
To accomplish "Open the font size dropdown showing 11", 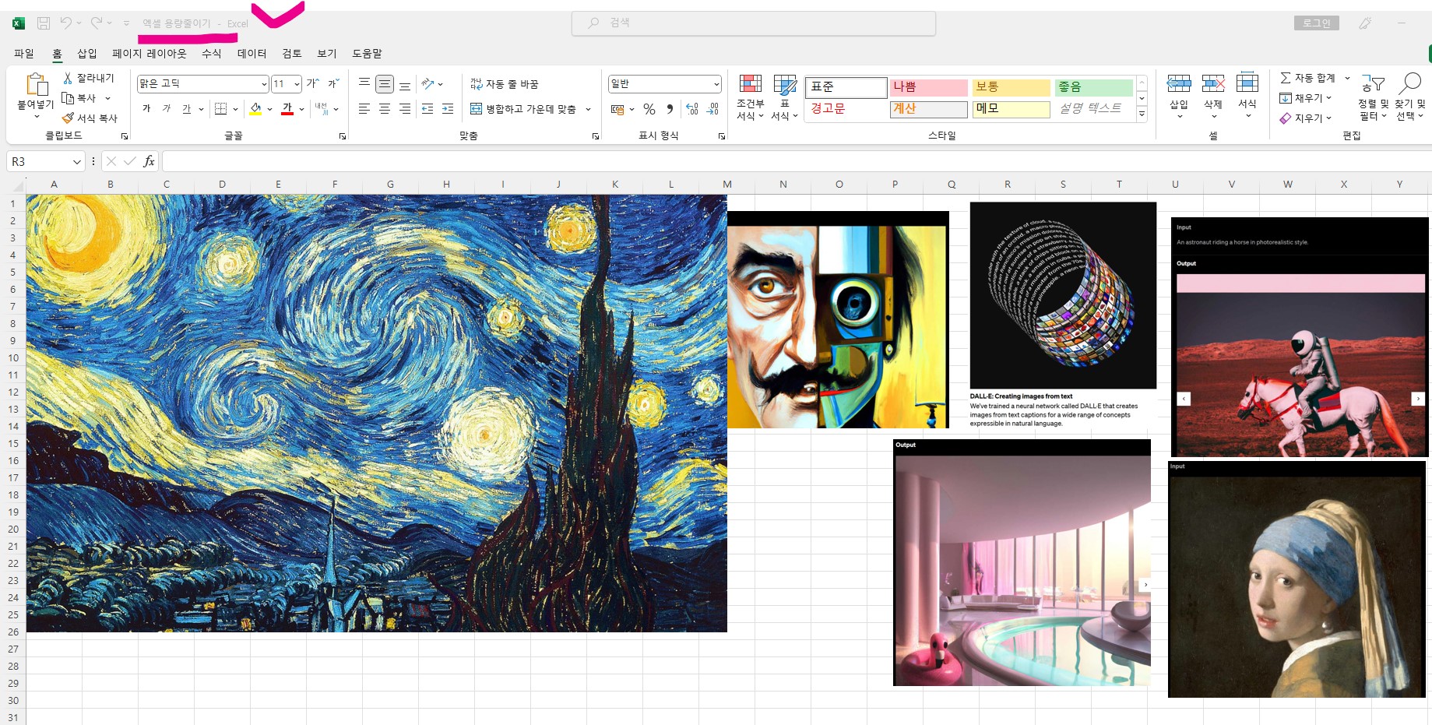I will pos(297,84).
